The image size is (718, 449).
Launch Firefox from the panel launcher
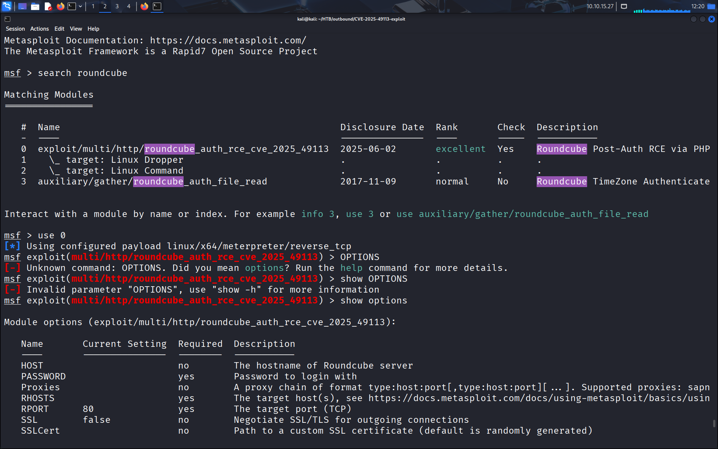tap(60, 6)
